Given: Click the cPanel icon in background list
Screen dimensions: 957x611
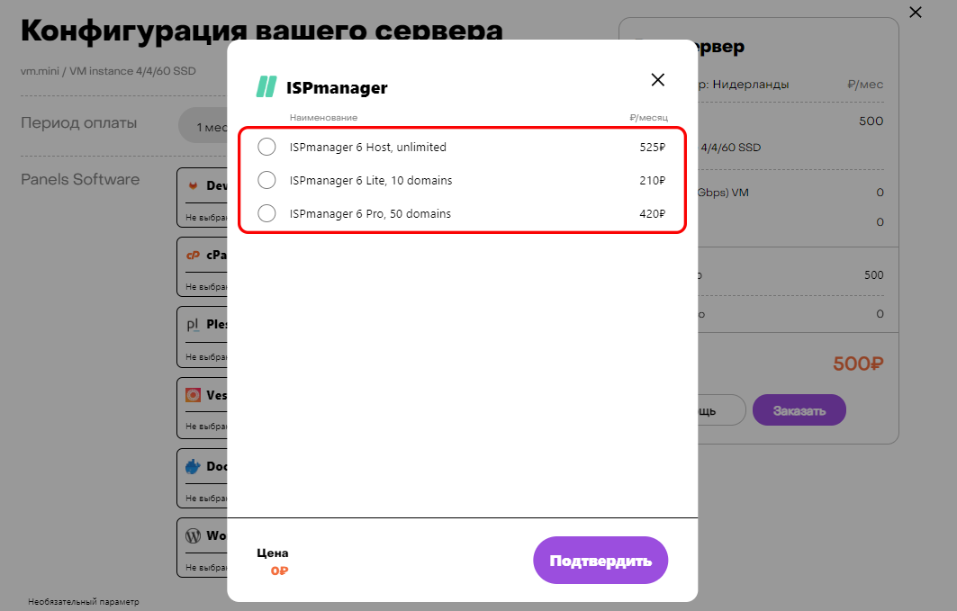Looking at the screenshot, I should [193, 255].
